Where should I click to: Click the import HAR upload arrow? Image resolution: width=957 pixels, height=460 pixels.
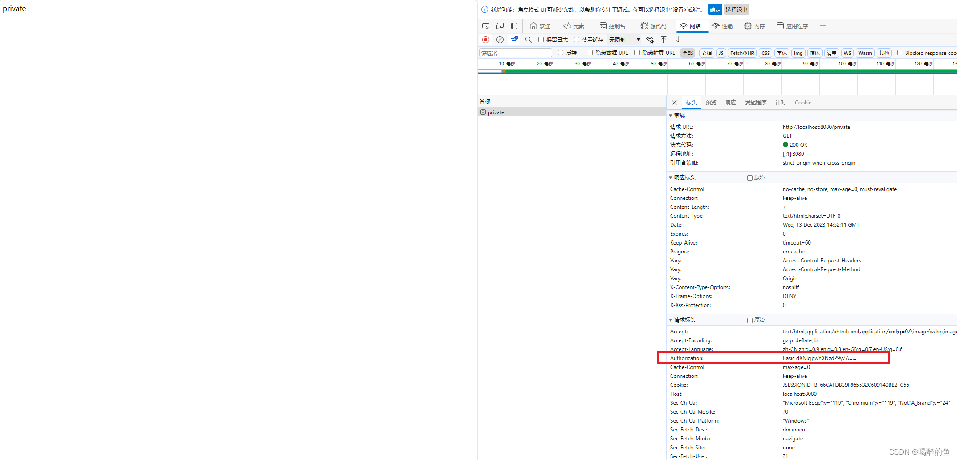click(664, 40)
